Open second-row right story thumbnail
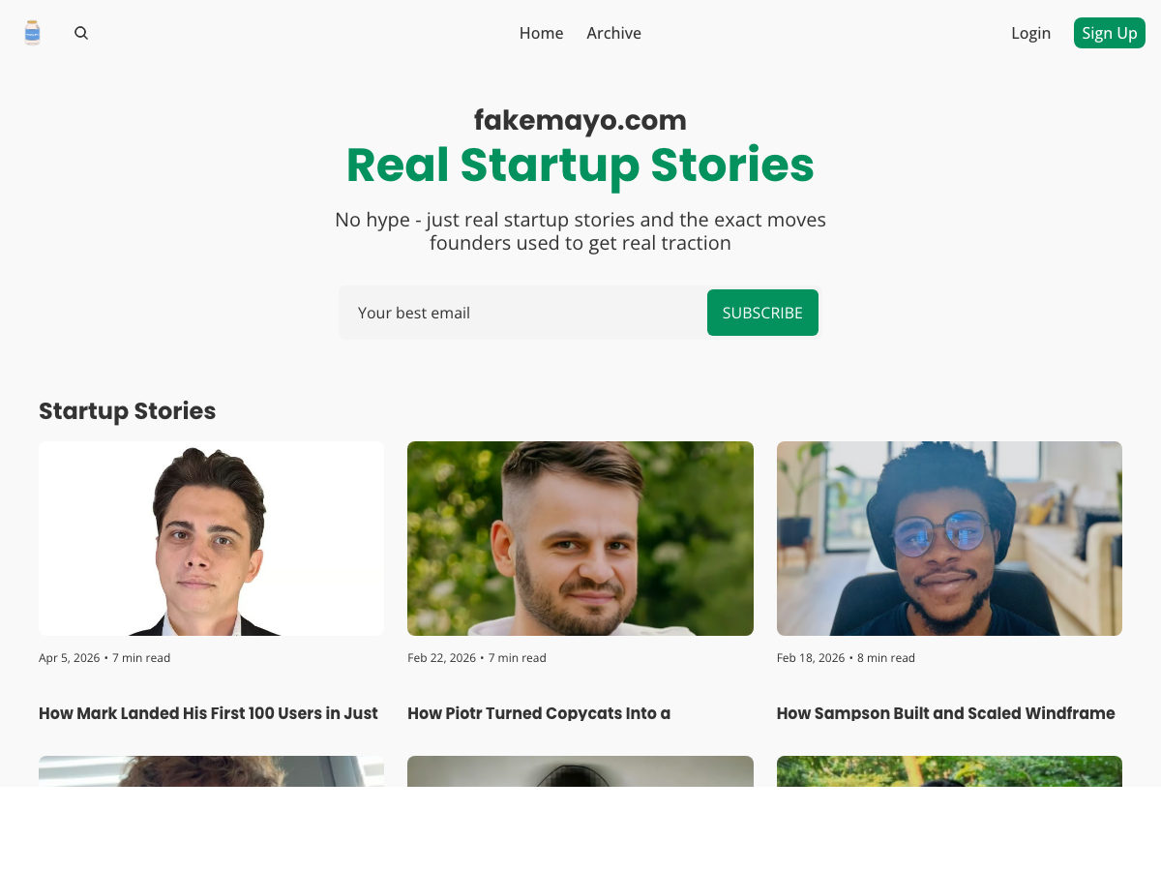 pos(949,771)
